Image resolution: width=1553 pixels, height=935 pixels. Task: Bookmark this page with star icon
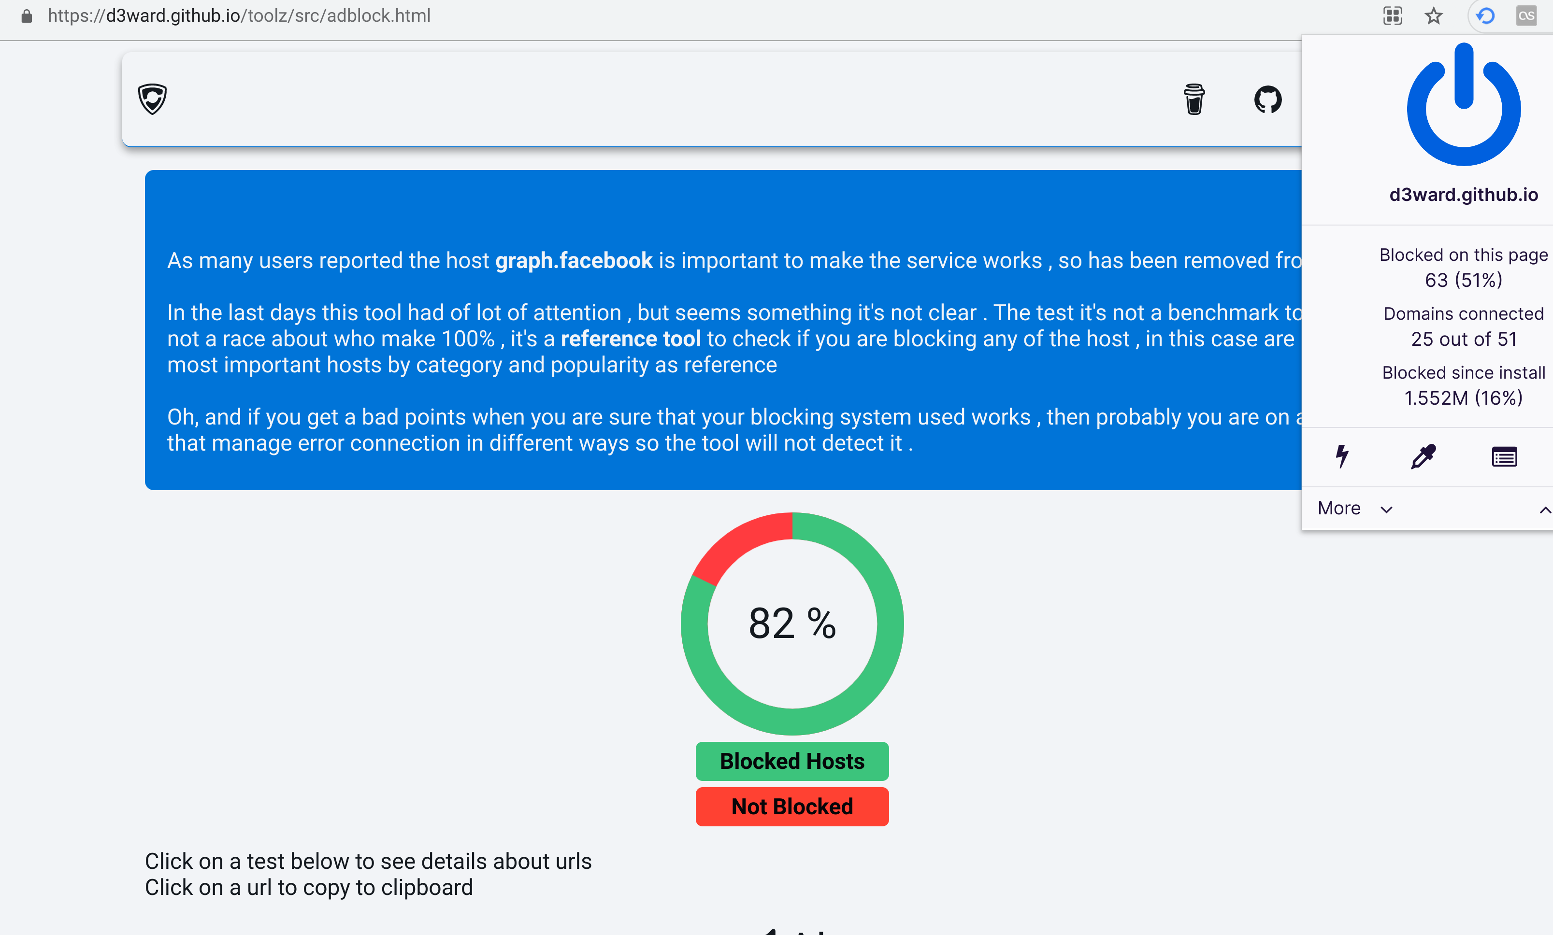click(x=1433, y=16)
